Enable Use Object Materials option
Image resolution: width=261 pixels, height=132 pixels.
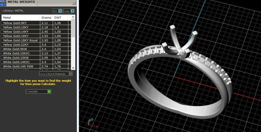pyautogui.click(x=56, y=74)
